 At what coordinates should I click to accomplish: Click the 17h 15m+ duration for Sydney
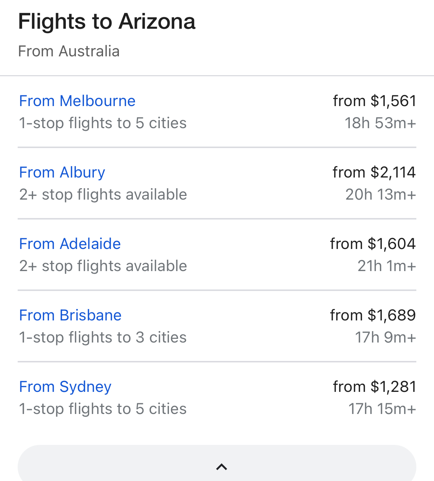382,409
